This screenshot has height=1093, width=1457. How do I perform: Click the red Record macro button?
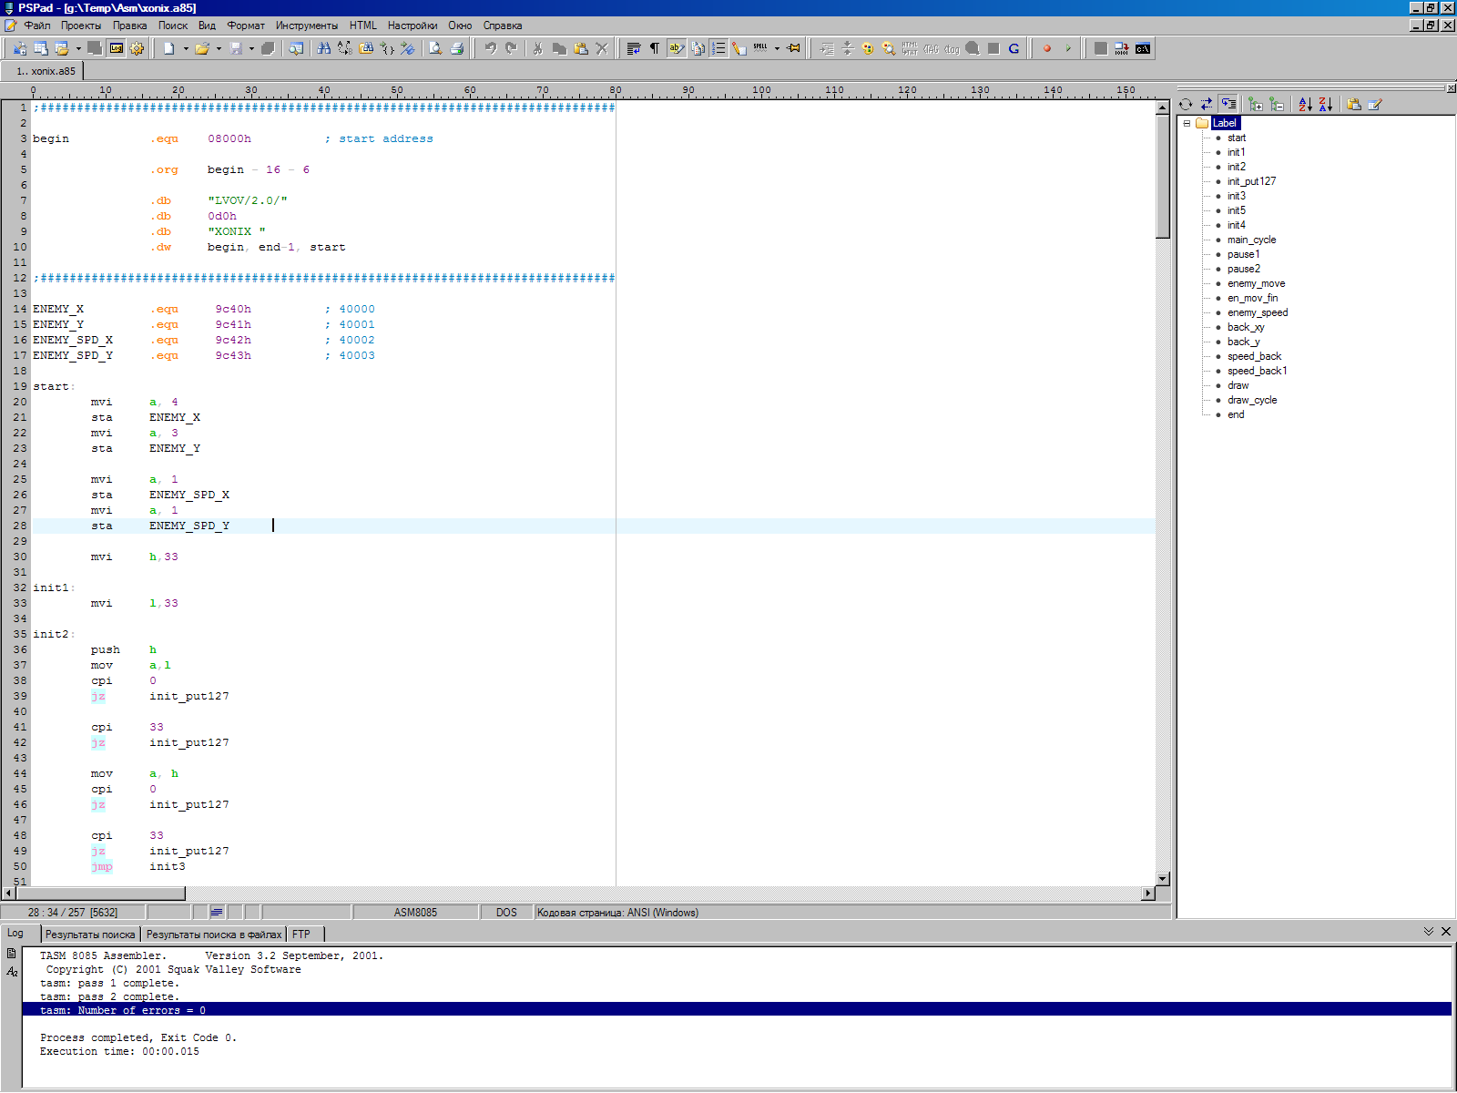(1047, 48)
